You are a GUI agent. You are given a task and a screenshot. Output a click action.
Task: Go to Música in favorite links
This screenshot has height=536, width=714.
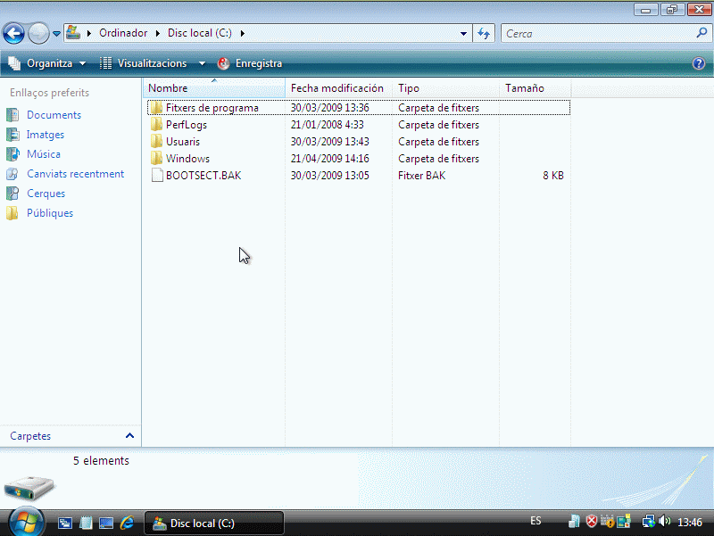[x=43, y=154]
